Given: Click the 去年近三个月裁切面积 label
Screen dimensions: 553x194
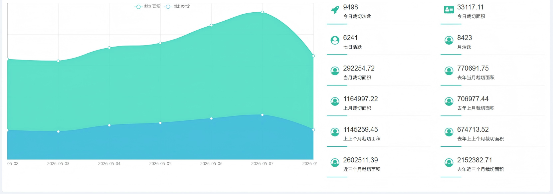Looking at the screenshot, I should [480, 169].
